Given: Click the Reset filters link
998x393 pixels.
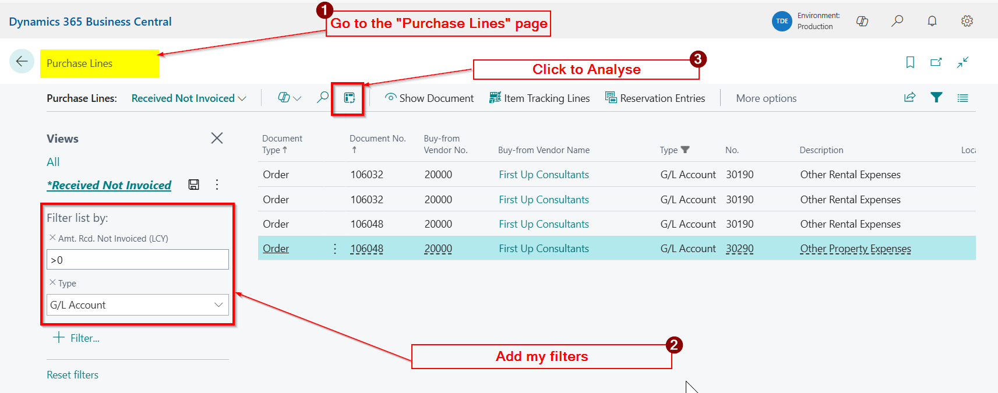Looking at the screenshot, I should click(73, 375).
